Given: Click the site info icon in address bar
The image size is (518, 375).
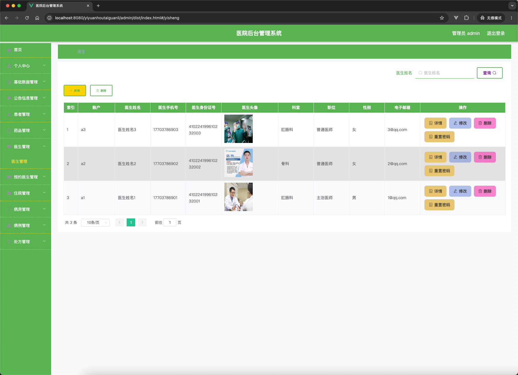Looking at the screenshot, I should point(49,18).
